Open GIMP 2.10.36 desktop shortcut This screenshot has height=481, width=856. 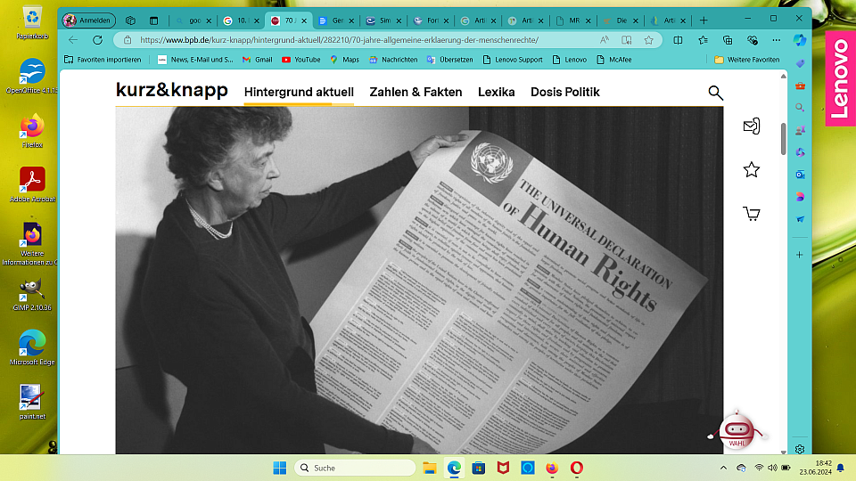(32, 295)
